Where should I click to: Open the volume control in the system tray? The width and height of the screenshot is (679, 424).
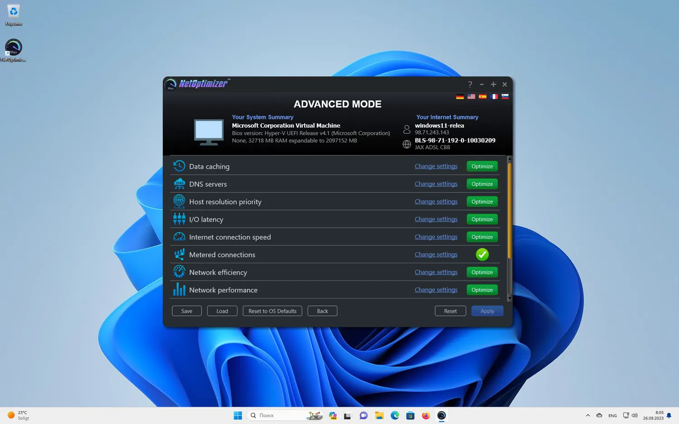635,415
